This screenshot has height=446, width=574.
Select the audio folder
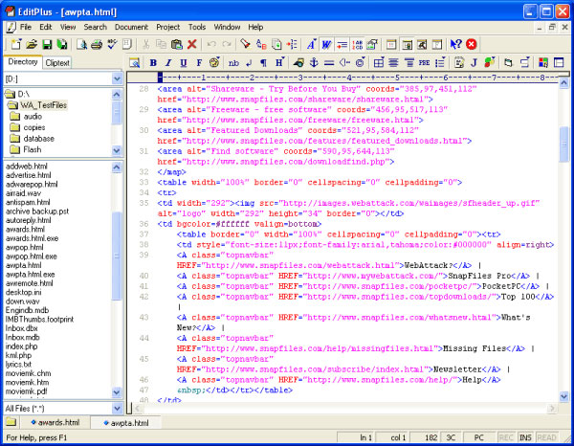click(x=33, y=117)
